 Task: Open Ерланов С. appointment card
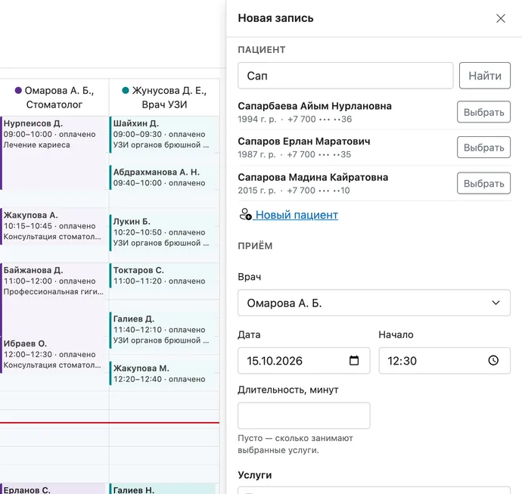click(x=54, y=489)
